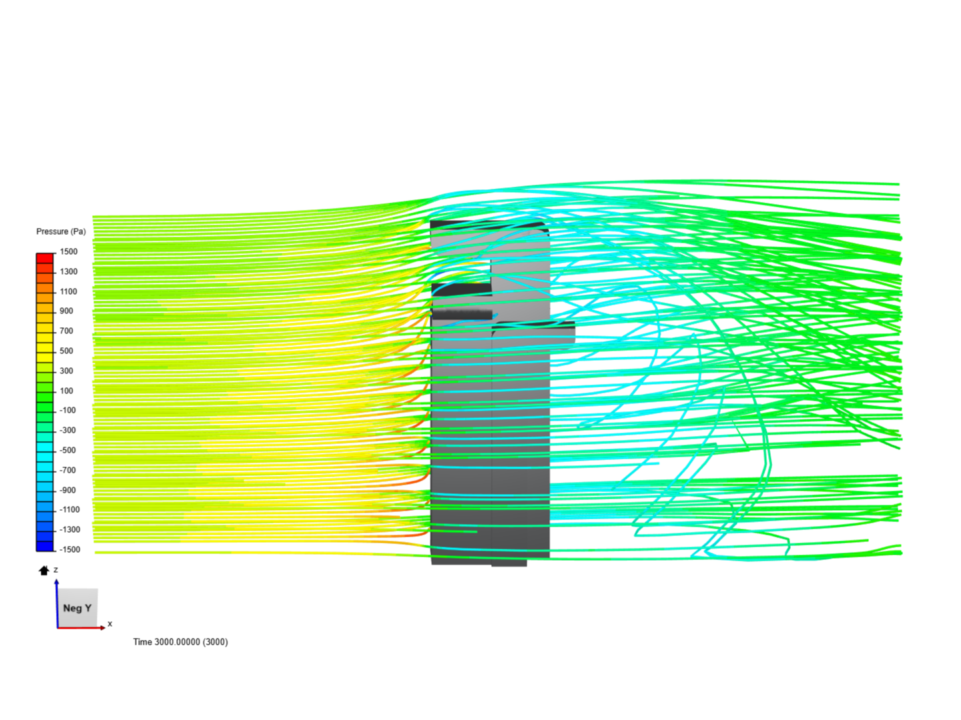961x720 pixels.
Task: Select the x axis label
Action: (109, 624)
